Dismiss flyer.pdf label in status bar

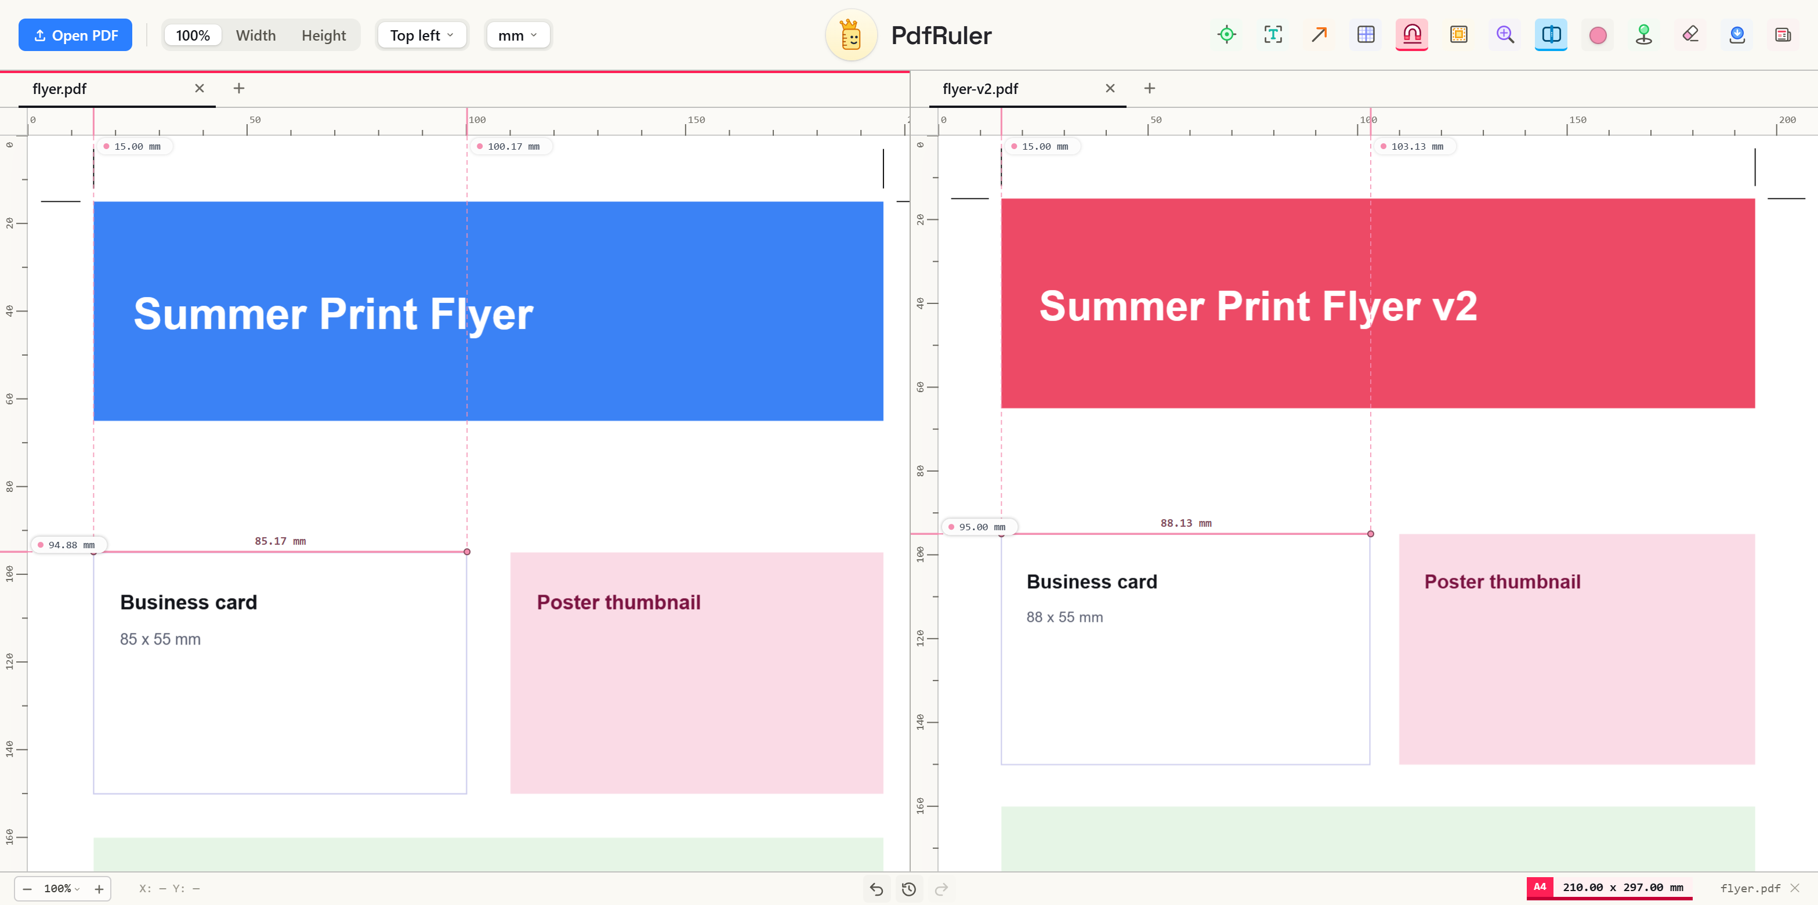(x=1795, y=888)
